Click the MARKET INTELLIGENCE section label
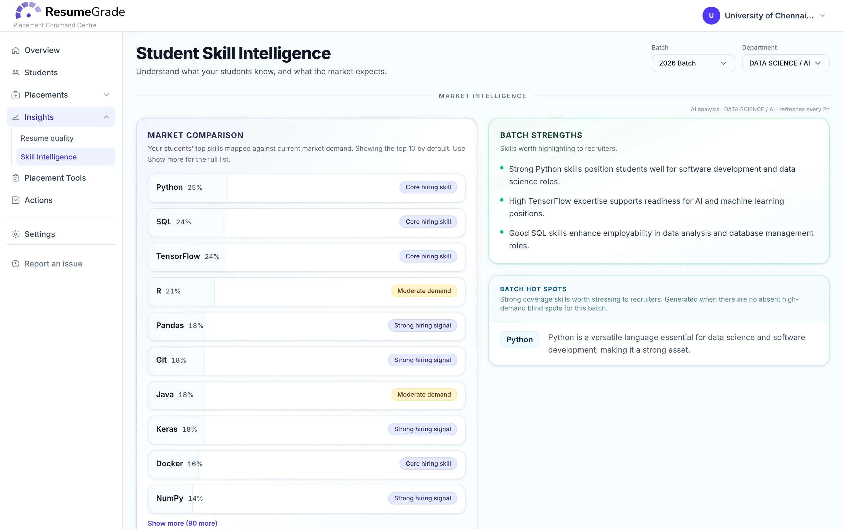The image size is (843, 529). tap(483, 96)
